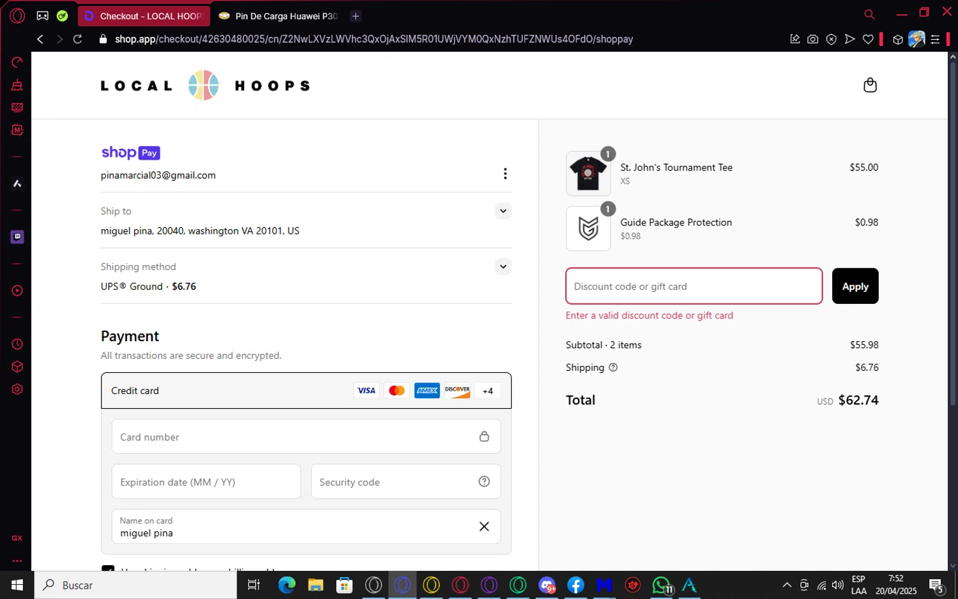Open the Opera main menu logo
Screen dimensions: 958x599
point(17,16)
